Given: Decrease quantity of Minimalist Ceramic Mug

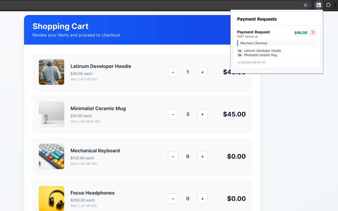Looking at the screenshot, I should tap(173, 114).
